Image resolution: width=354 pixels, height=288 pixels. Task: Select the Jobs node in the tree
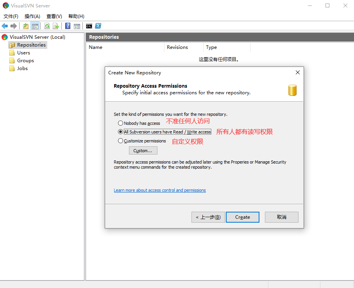click(22, 68)
